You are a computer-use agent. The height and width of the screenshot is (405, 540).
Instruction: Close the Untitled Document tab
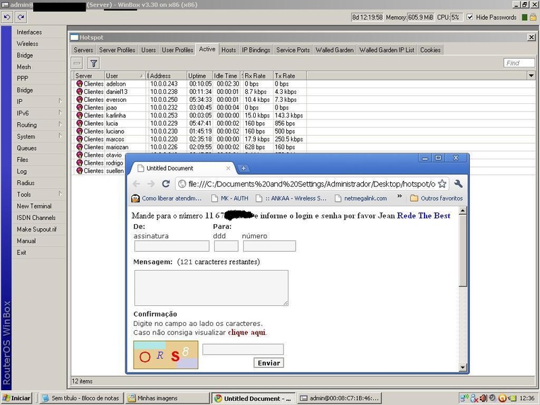pos(228,168)
